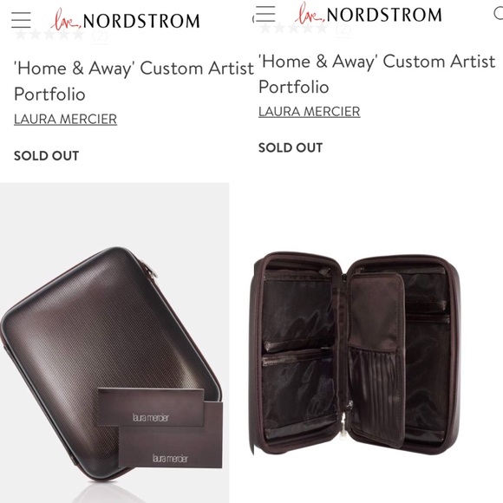Tap Nordstrom logo above the closed case listing
503x503 pixels.
[x=126, y=20]
